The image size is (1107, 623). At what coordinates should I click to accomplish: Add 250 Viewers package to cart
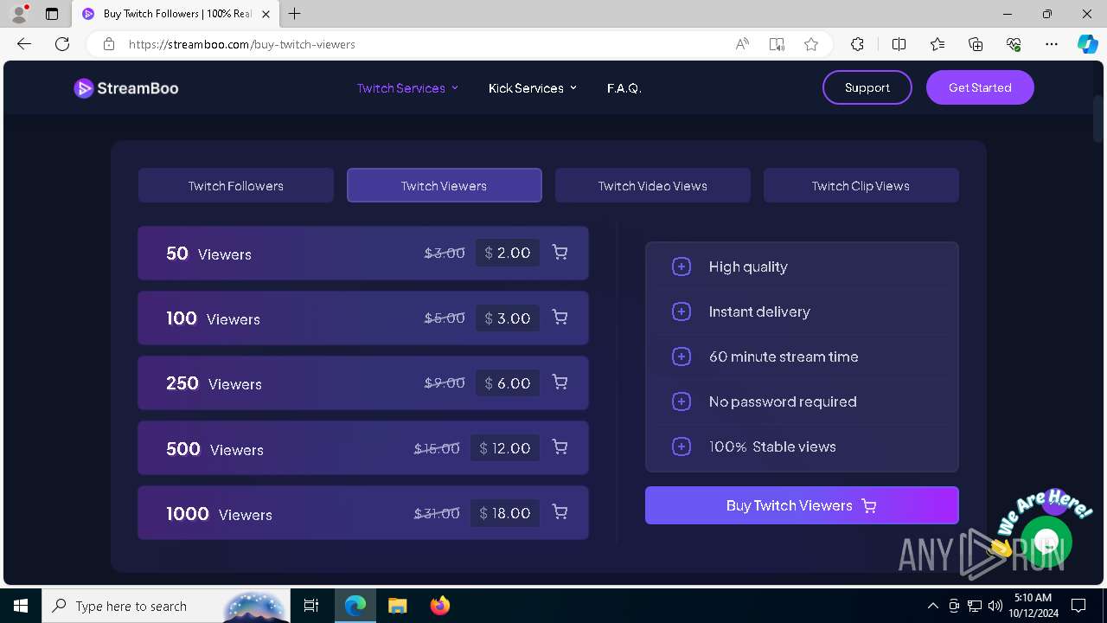(560, 382)
